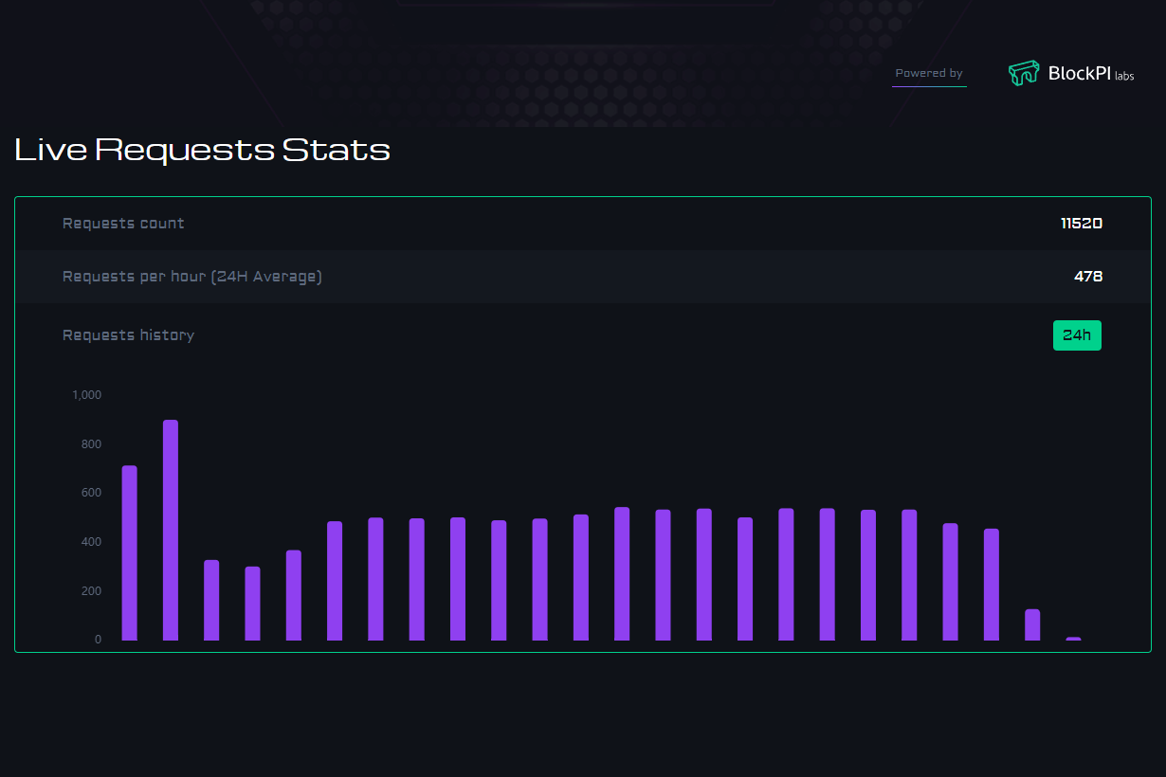This screenshot has width=1166, height=777.
Task: Click the 800 y-axis label
Action: pos(92,444)
